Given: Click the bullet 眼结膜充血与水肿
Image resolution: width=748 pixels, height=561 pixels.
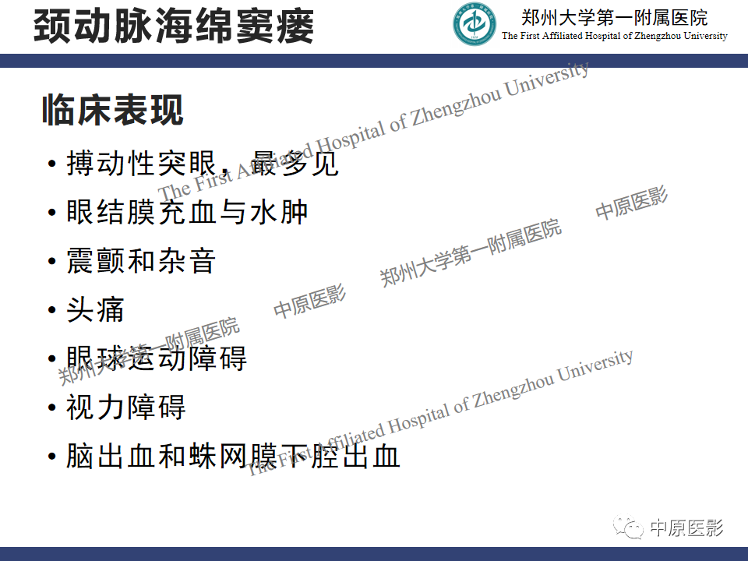Looking at the screenshot, I should (x=187, y=212).
